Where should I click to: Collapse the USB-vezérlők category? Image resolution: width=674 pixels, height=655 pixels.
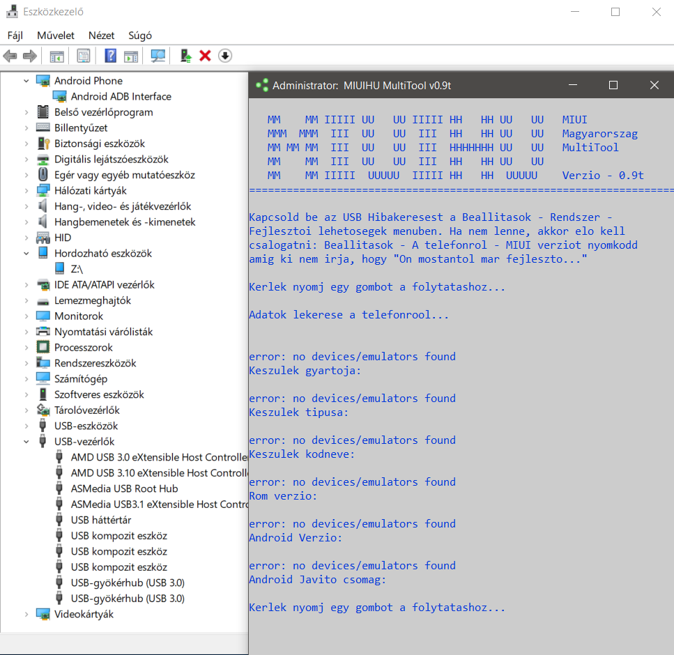click(x=26, y=441)
